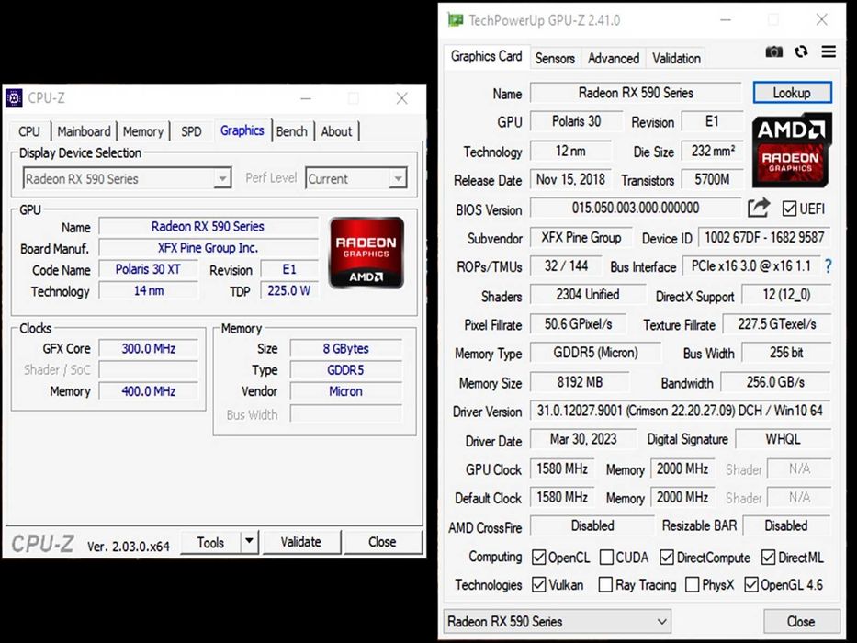The image size is (857, 643).
Task: Click the BIOS share/export arrow icon
Action: (759, 208)
